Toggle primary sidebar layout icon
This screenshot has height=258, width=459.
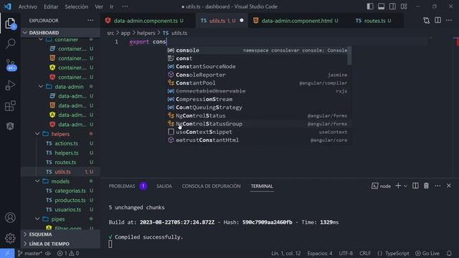[370, 6]
